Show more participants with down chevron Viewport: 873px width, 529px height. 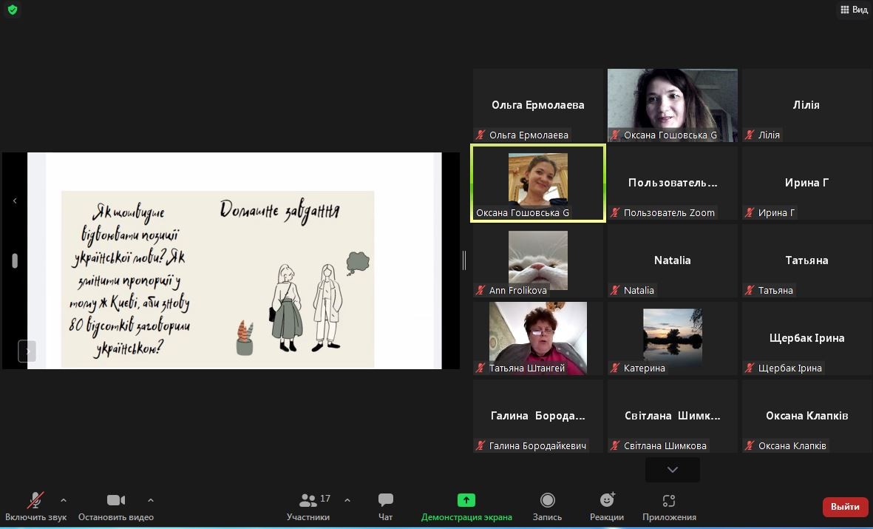tap(672, 469)
